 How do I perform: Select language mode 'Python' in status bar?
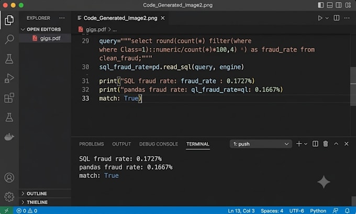tap(318, 211)
